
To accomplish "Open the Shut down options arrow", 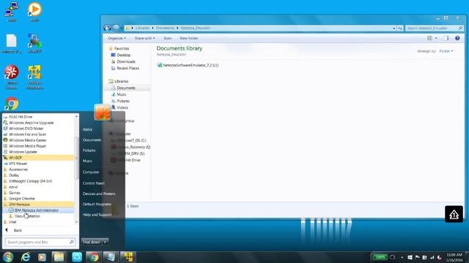I will [106, 242].
